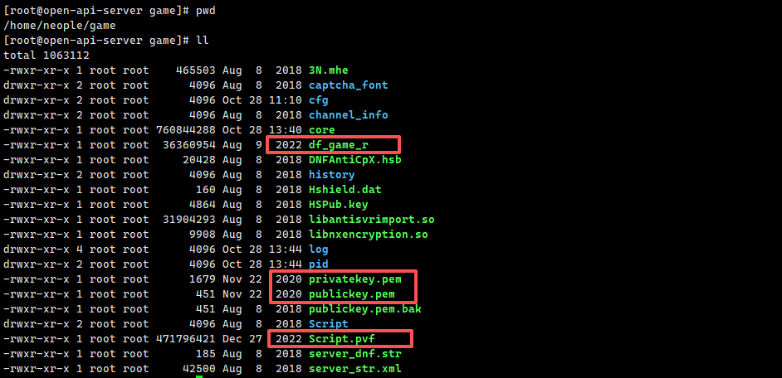Select the Script.pvf file entry
This screenshot has height=378, width=782.
pos(341,339)
